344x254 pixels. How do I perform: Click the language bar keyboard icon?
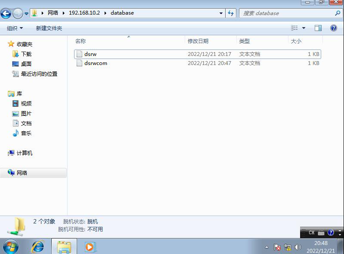click(321, 233)
